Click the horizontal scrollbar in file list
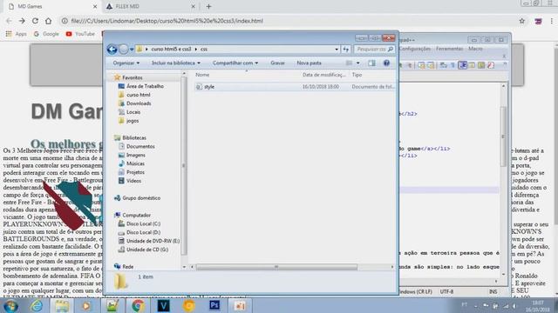Viewport: 558px width, 313px height. pyautogui.click(x=276, y=267)
